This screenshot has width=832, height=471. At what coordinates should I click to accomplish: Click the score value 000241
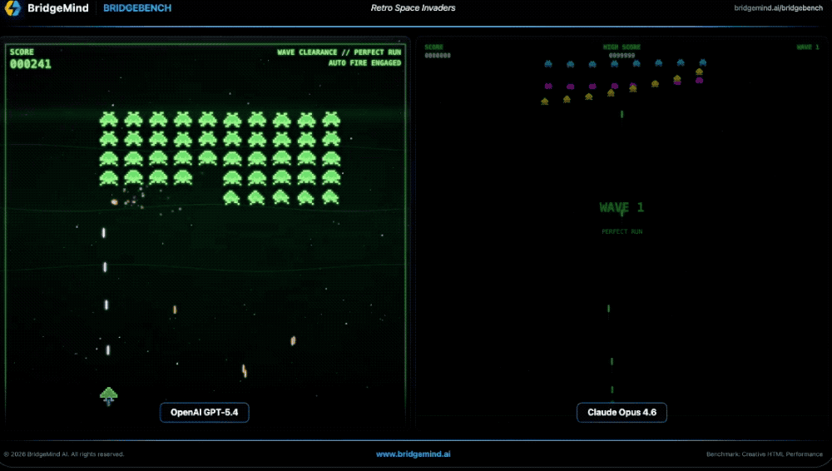(30, 64)
